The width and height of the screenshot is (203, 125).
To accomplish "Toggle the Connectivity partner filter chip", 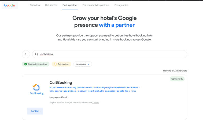I will (x=36, y=64).
